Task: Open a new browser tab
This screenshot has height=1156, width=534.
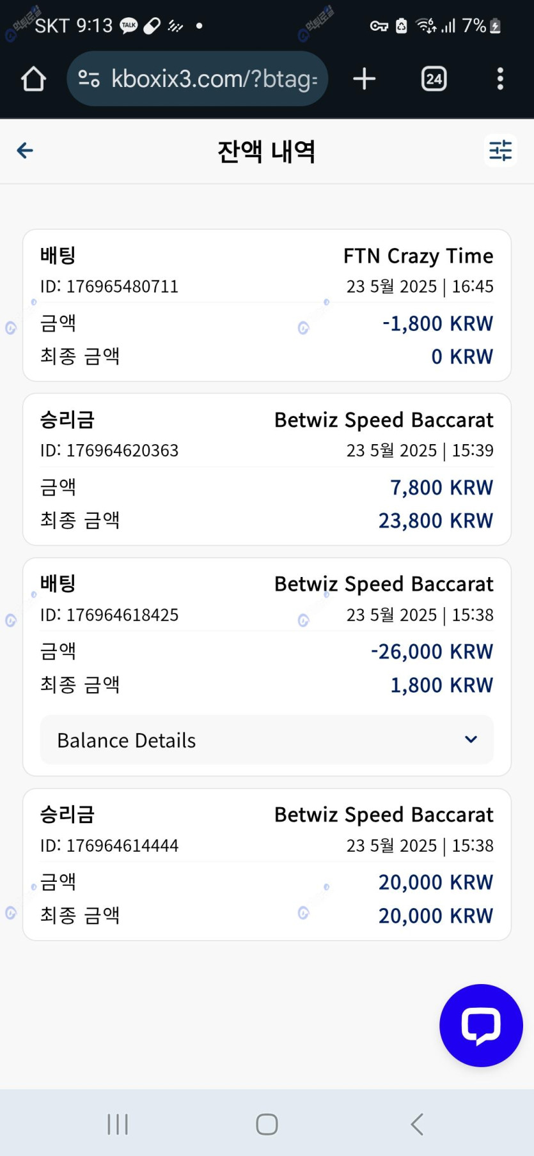Action: tap(364, 79)
